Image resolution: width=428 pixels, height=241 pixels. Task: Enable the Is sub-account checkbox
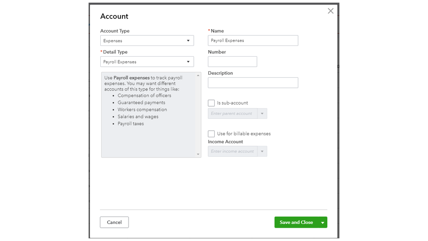tap(211, 103)
